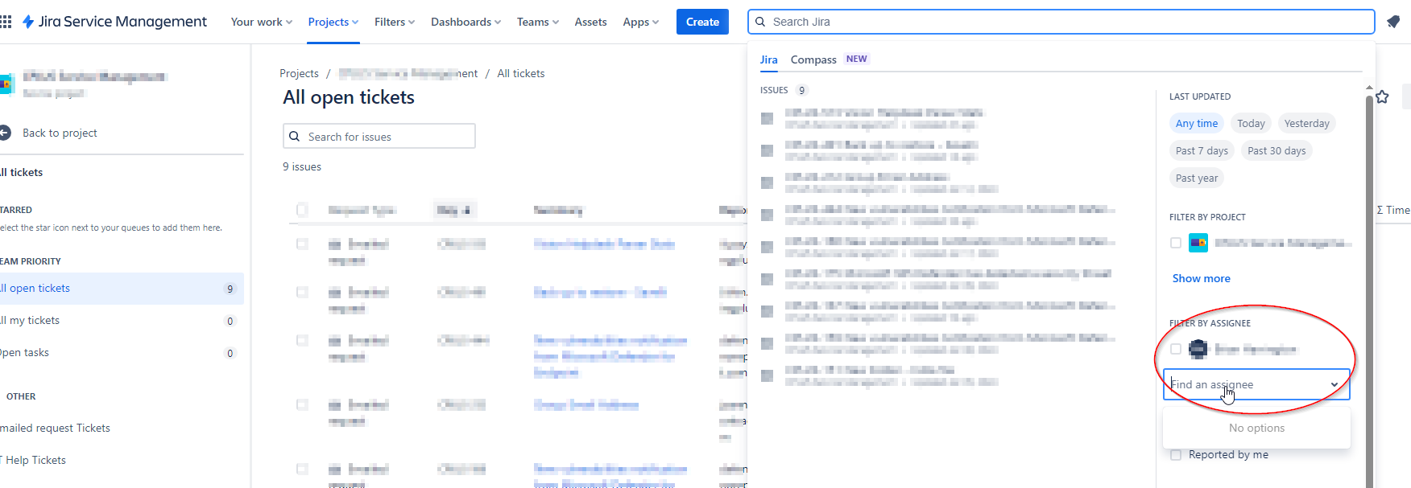
Task: Click the email icon in fourth ticket row
Action: coord(334,405)
